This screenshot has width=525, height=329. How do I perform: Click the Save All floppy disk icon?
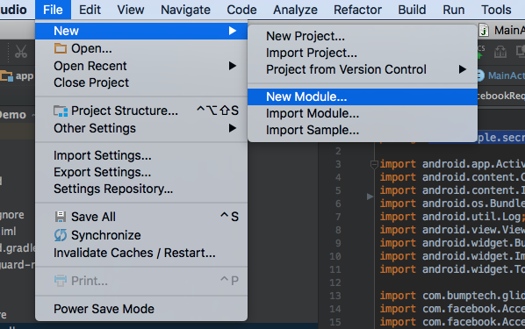(x=61, y=217)
